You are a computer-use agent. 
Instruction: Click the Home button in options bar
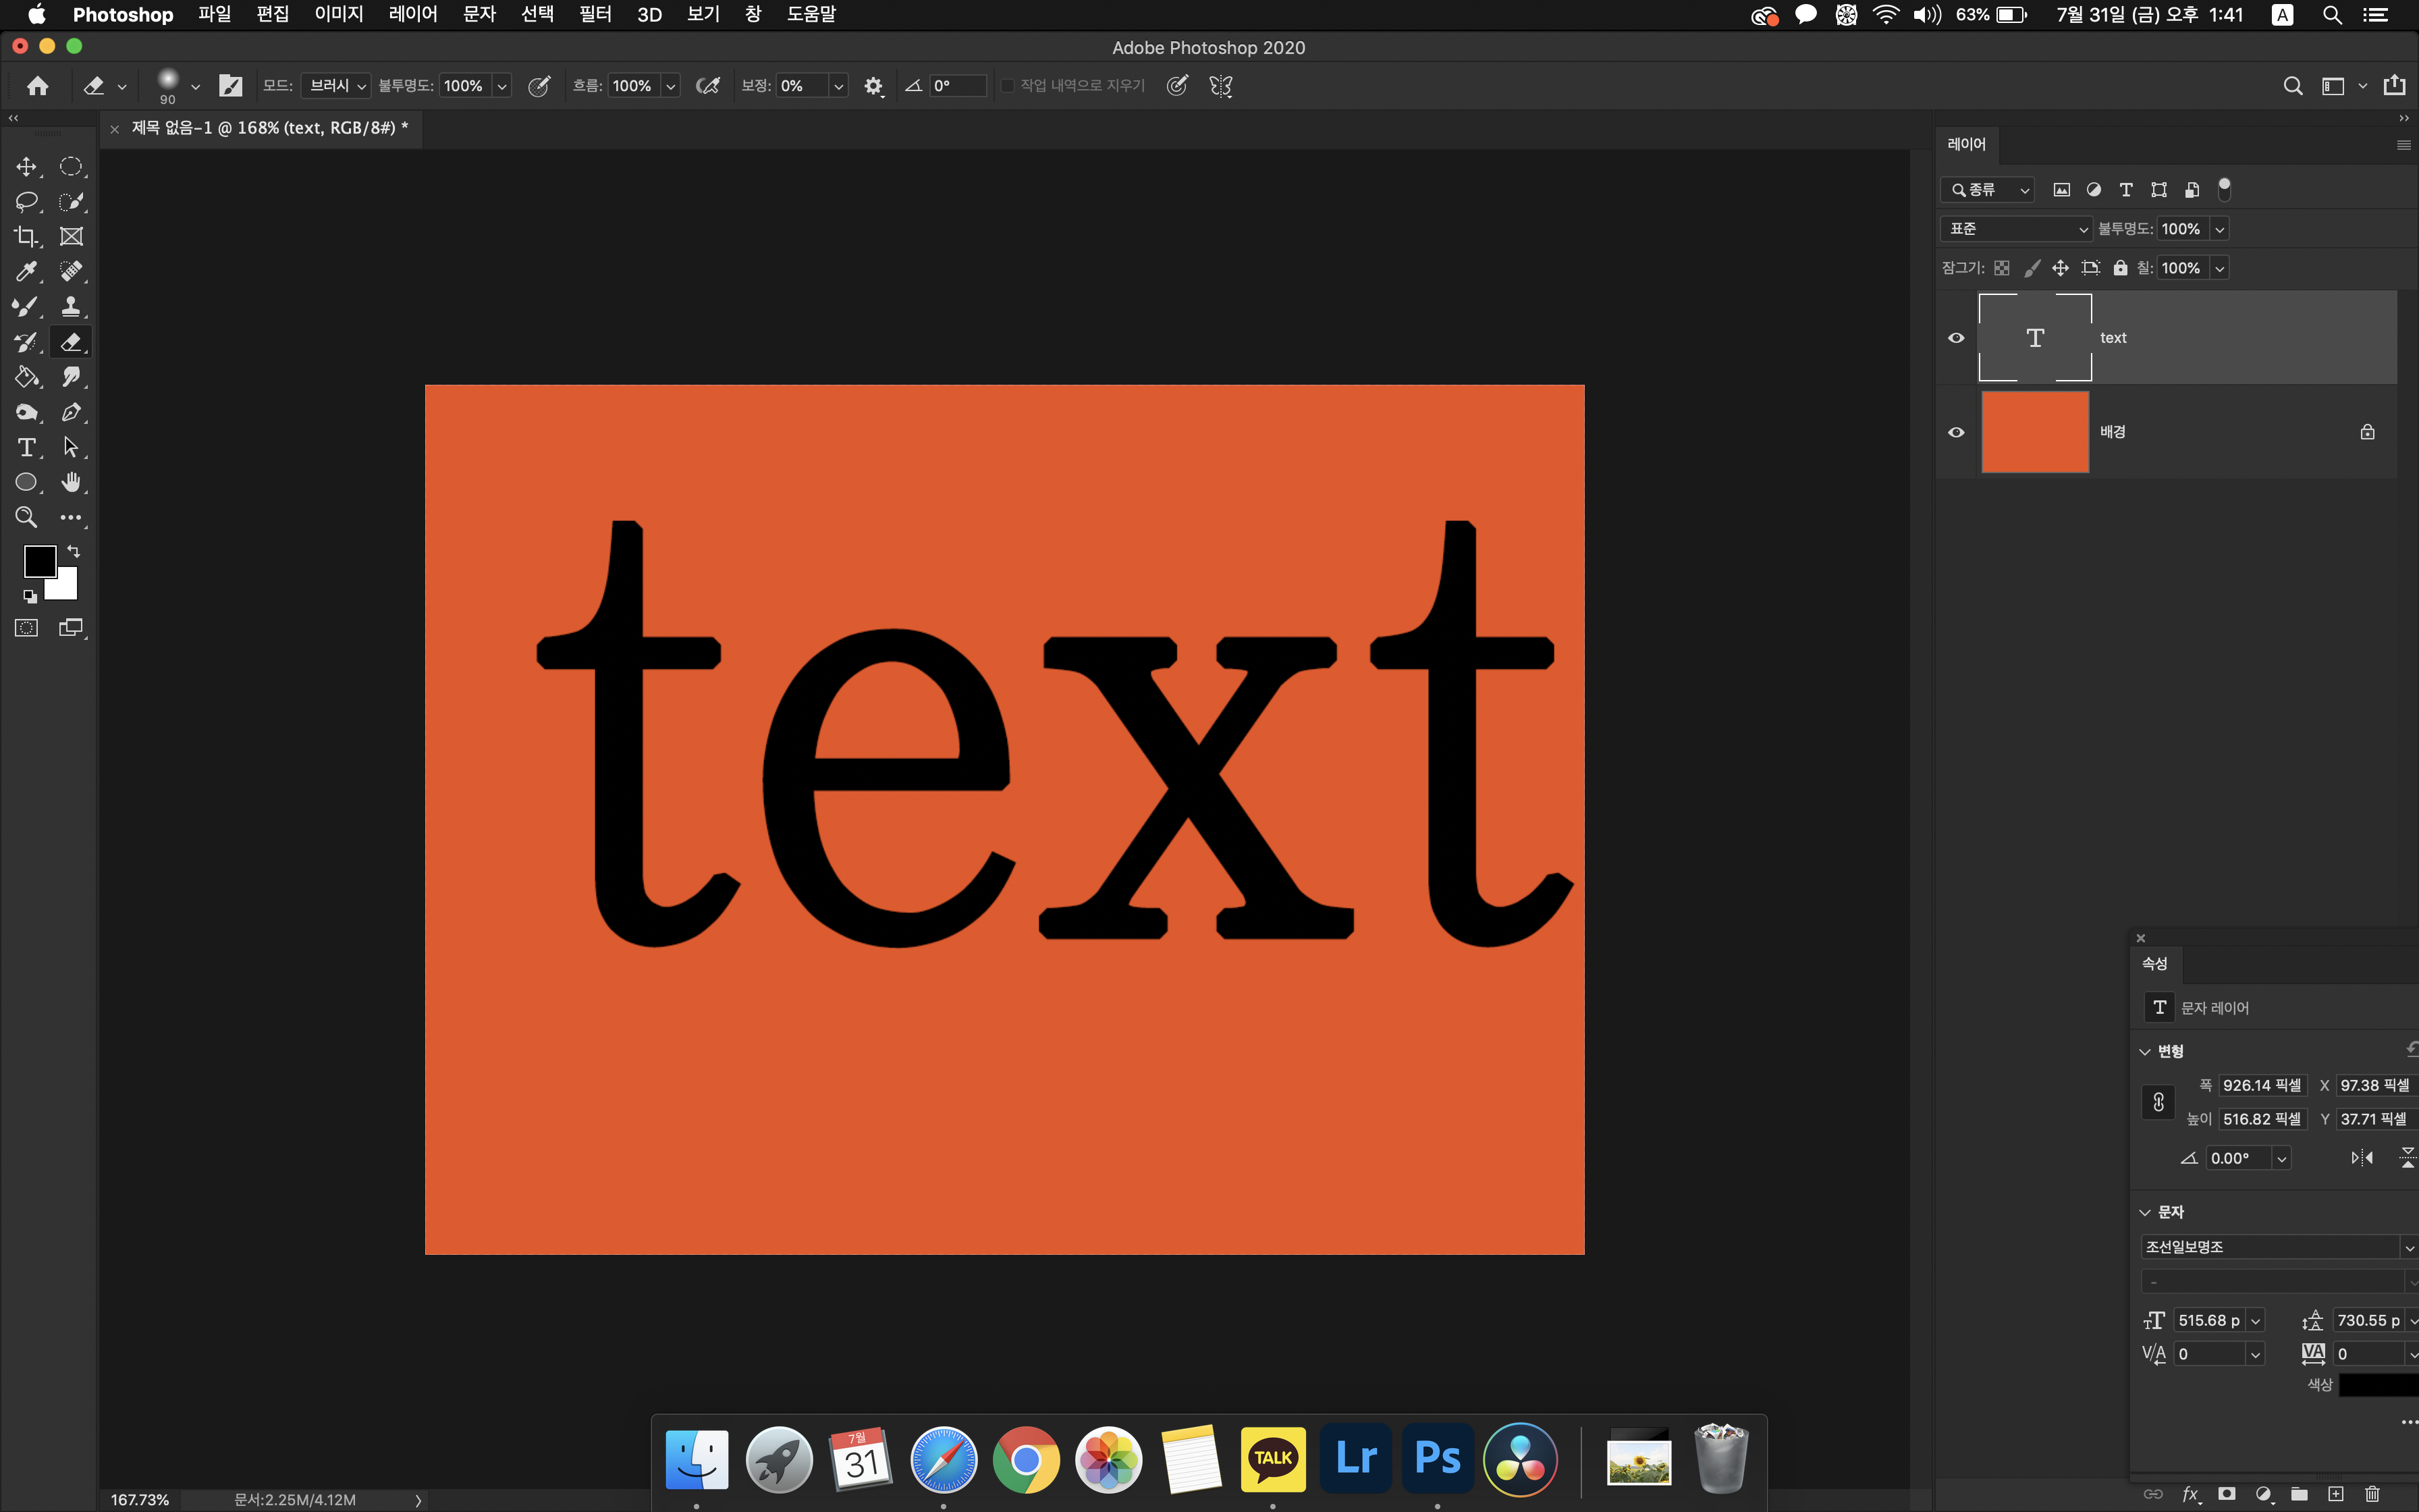(x=38, y=86)
